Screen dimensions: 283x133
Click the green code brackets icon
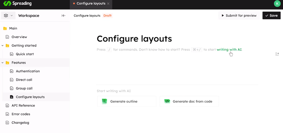pos(167,101)
